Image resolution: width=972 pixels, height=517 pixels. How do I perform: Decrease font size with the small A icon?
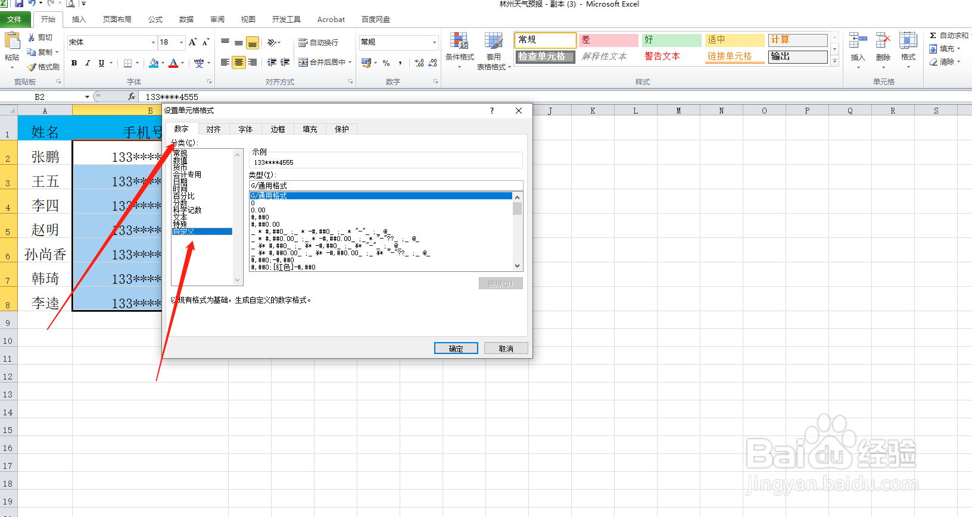[x=205, y=42]
